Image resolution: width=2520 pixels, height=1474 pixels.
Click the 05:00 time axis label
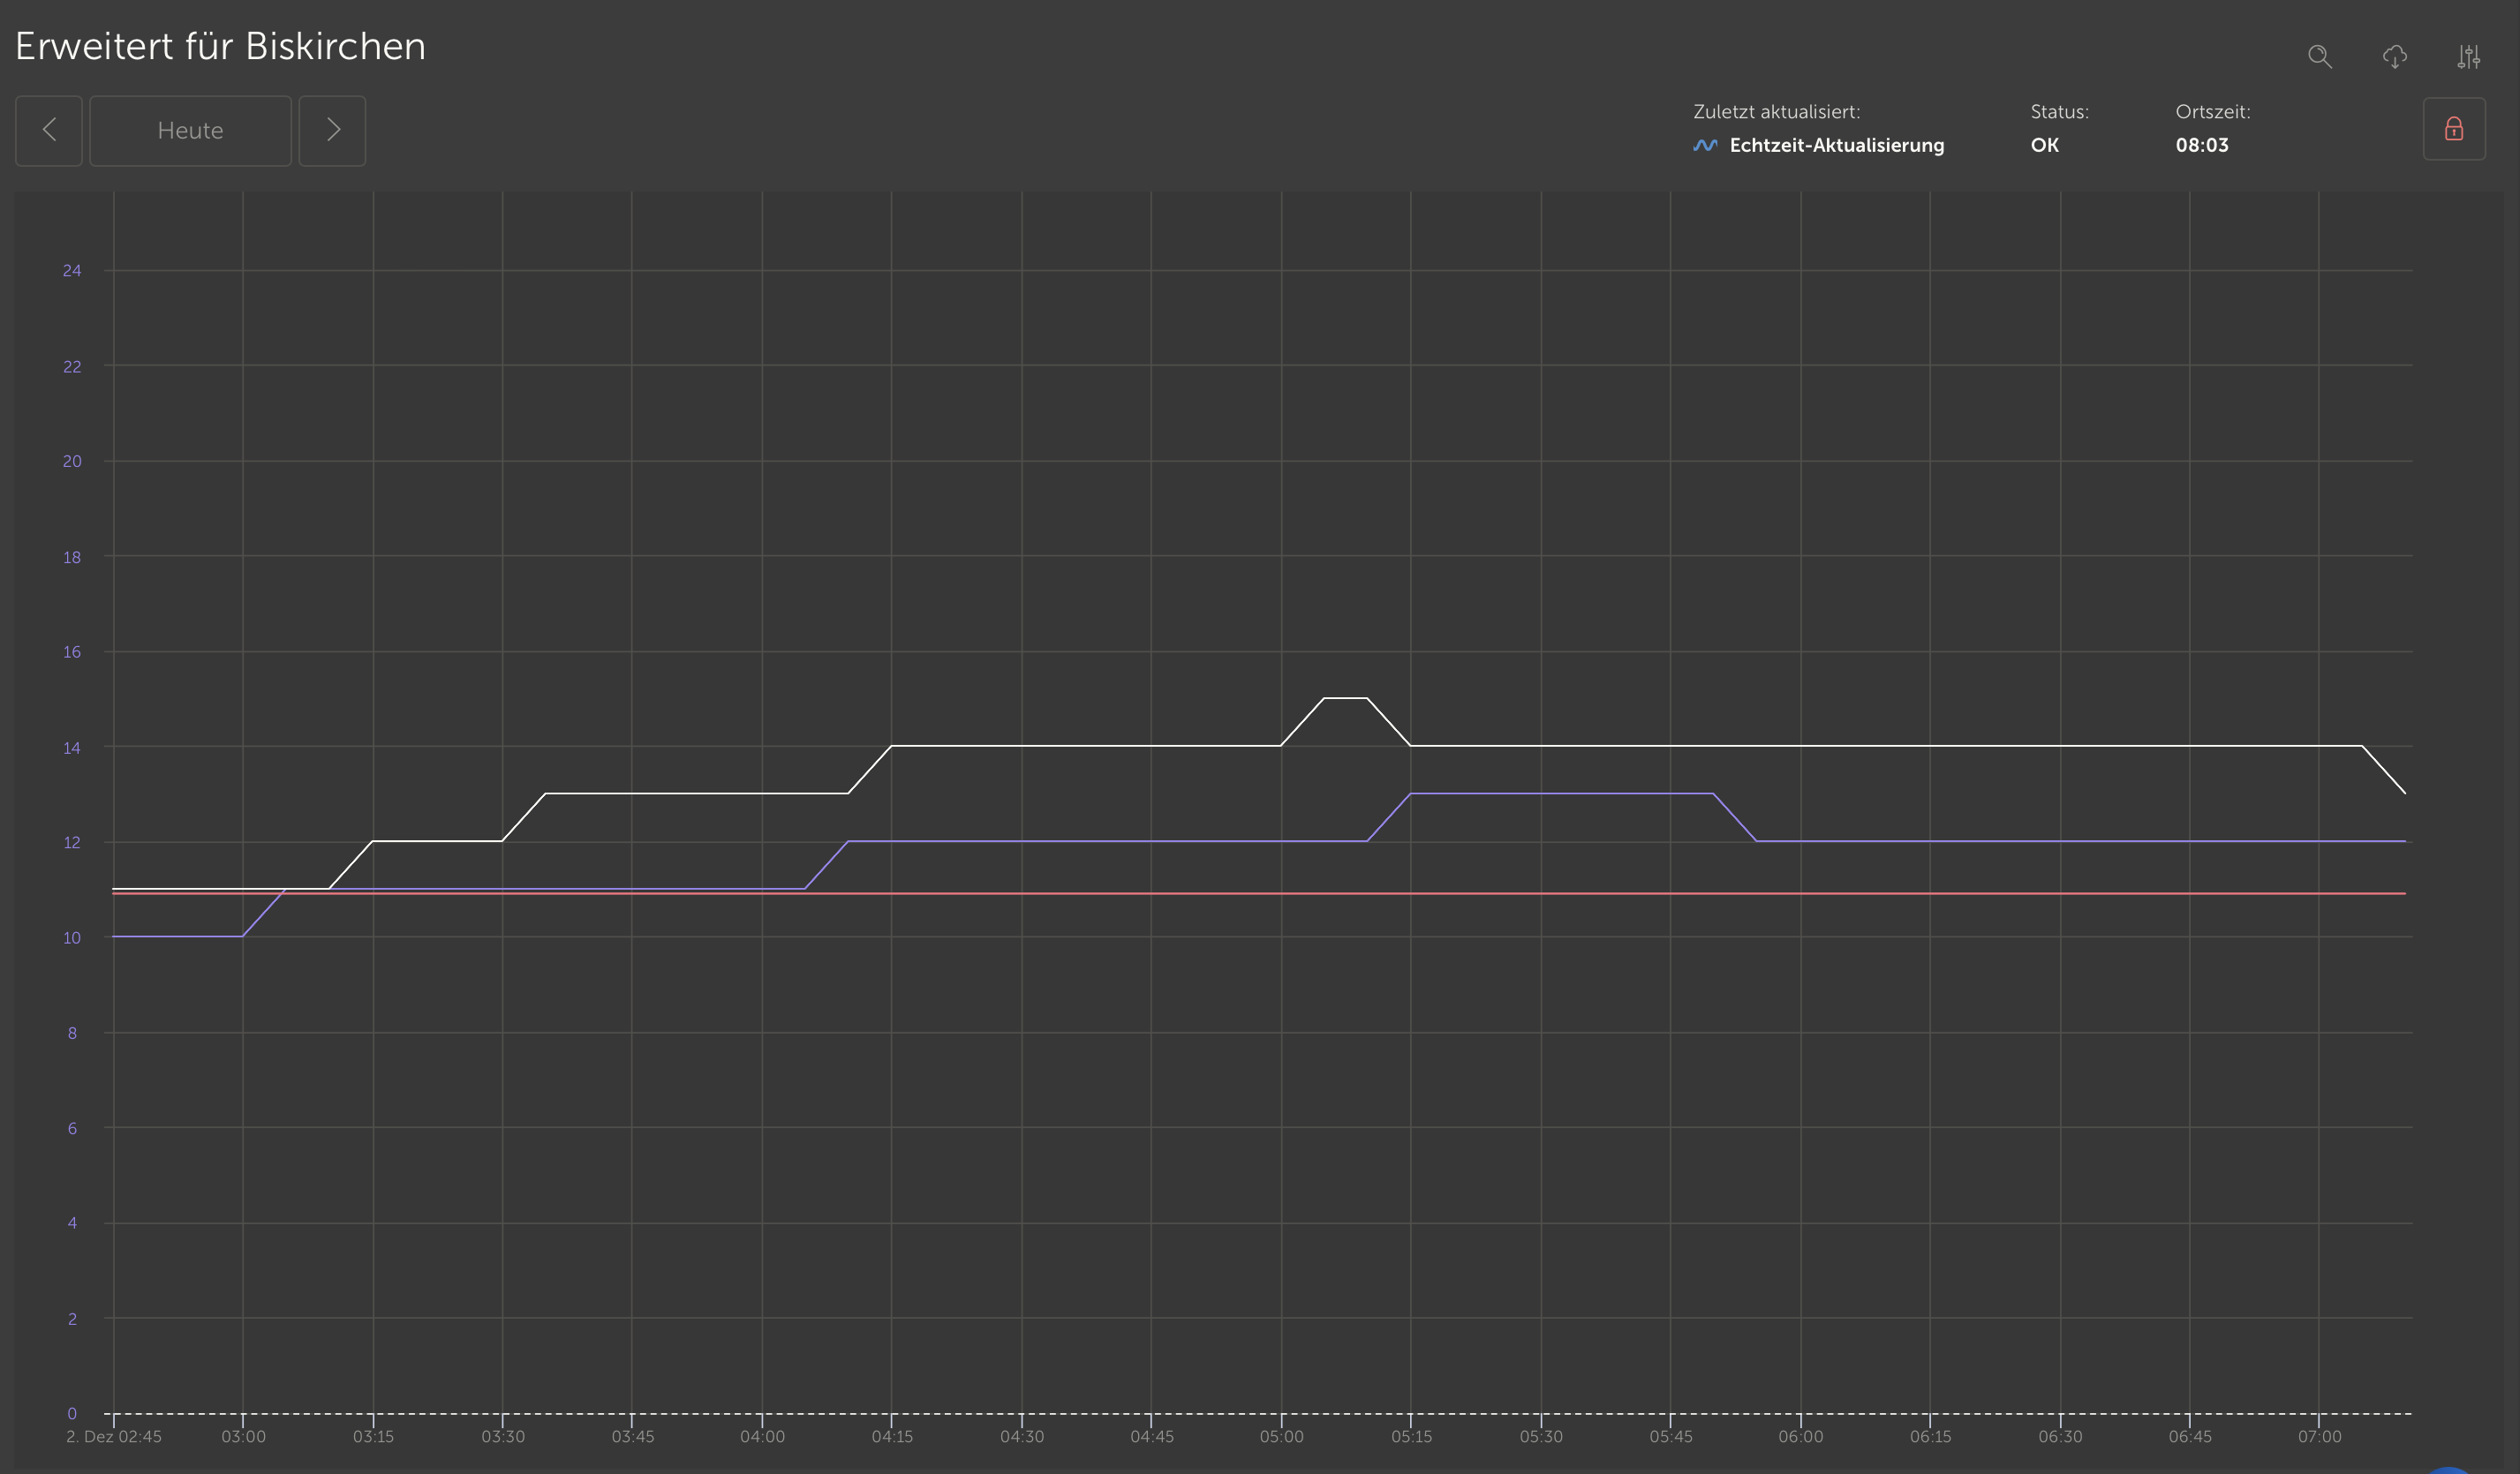pyautogui.click(x=1281, y=1437)
